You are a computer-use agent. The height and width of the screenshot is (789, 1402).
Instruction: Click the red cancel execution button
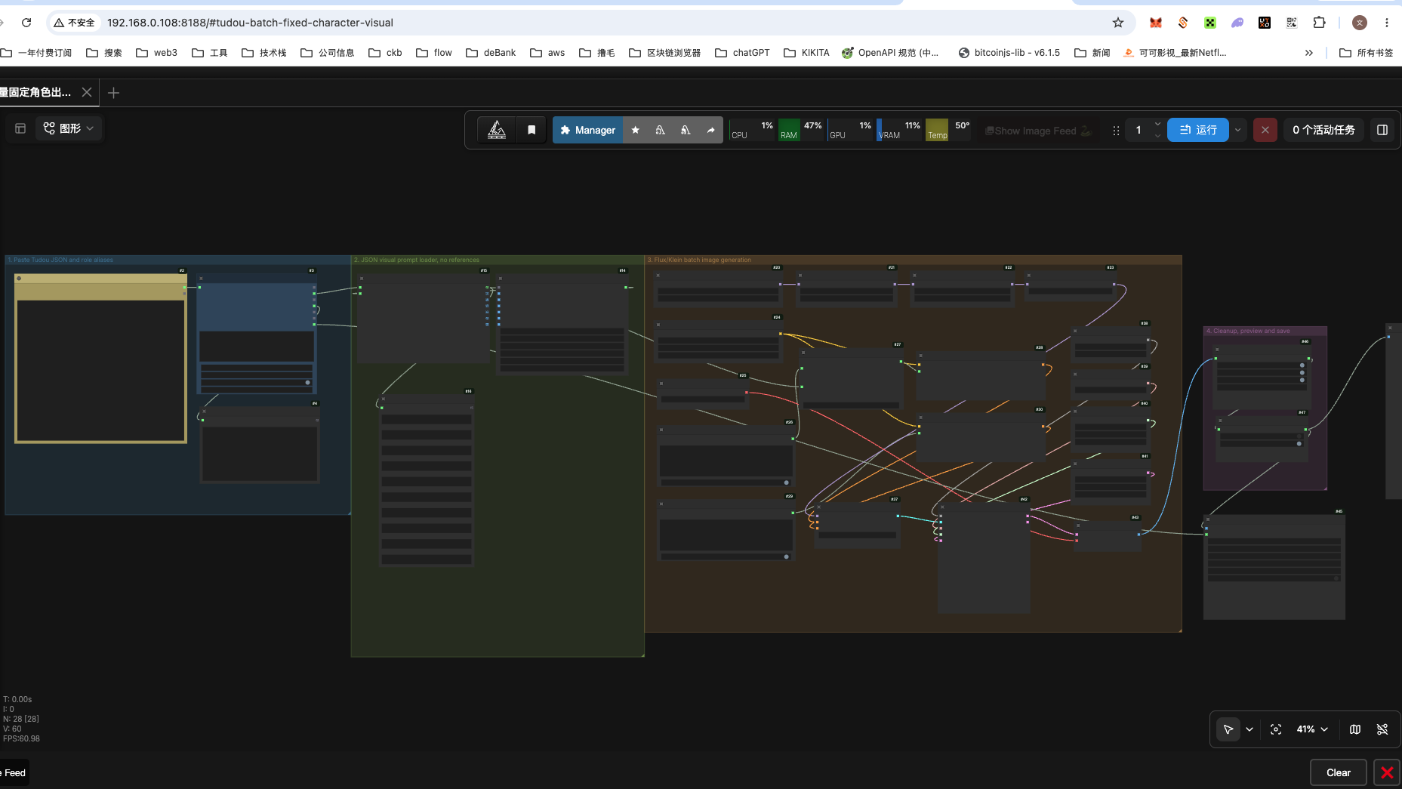click(x=1265, y=130)
